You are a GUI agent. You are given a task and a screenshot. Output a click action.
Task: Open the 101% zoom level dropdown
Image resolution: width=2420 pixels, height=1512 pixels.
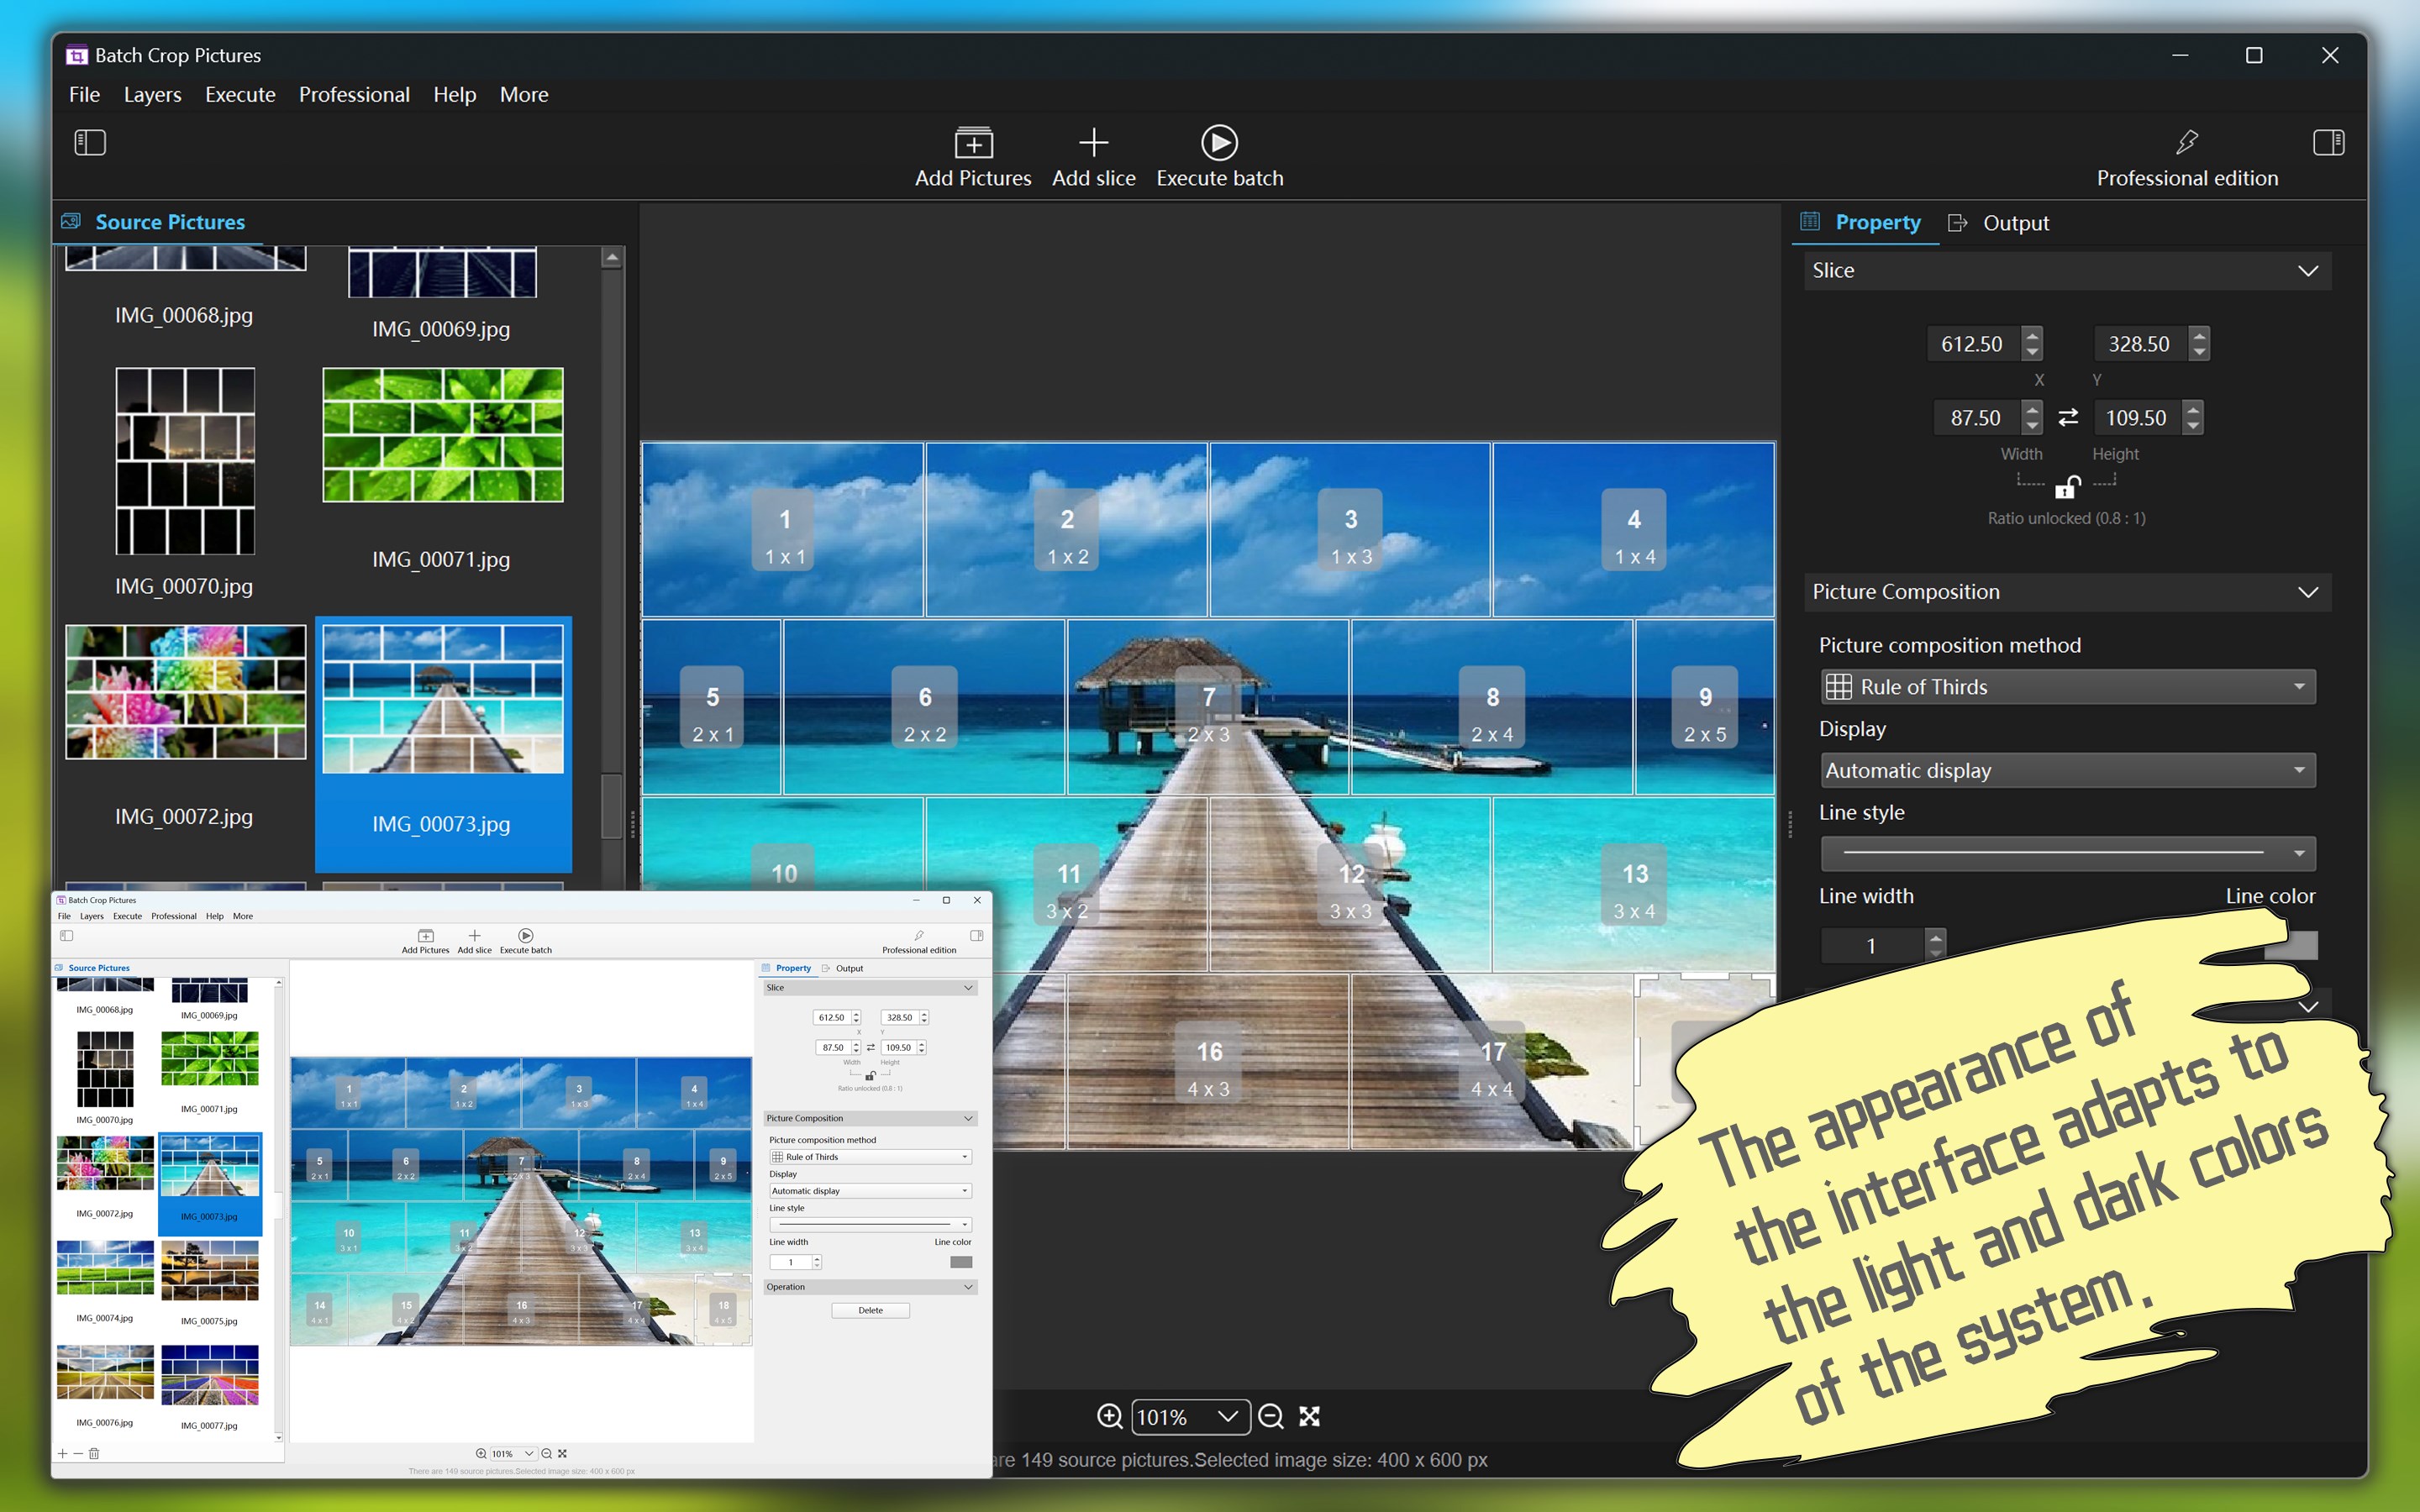(x=1227, y=1416)
